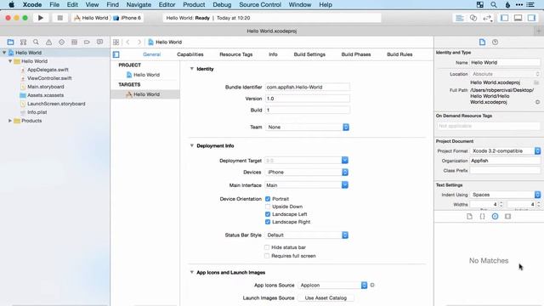Show the Issue navigator

tap(48, 42)
